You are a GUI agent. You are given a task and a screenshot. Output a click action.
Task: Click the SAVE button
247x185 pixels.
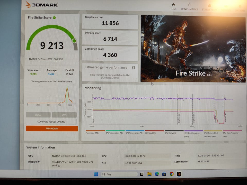coord(64,115)
